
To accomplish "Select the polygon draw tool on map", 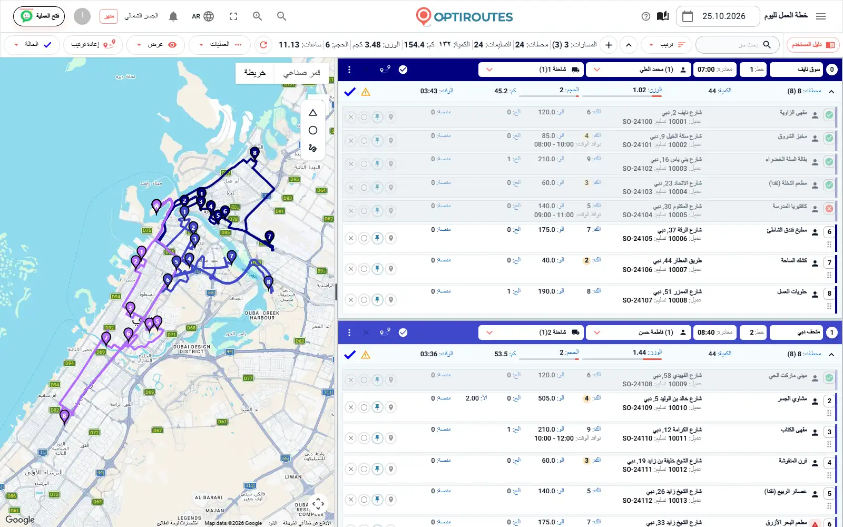I will click(x=313, y=113).
